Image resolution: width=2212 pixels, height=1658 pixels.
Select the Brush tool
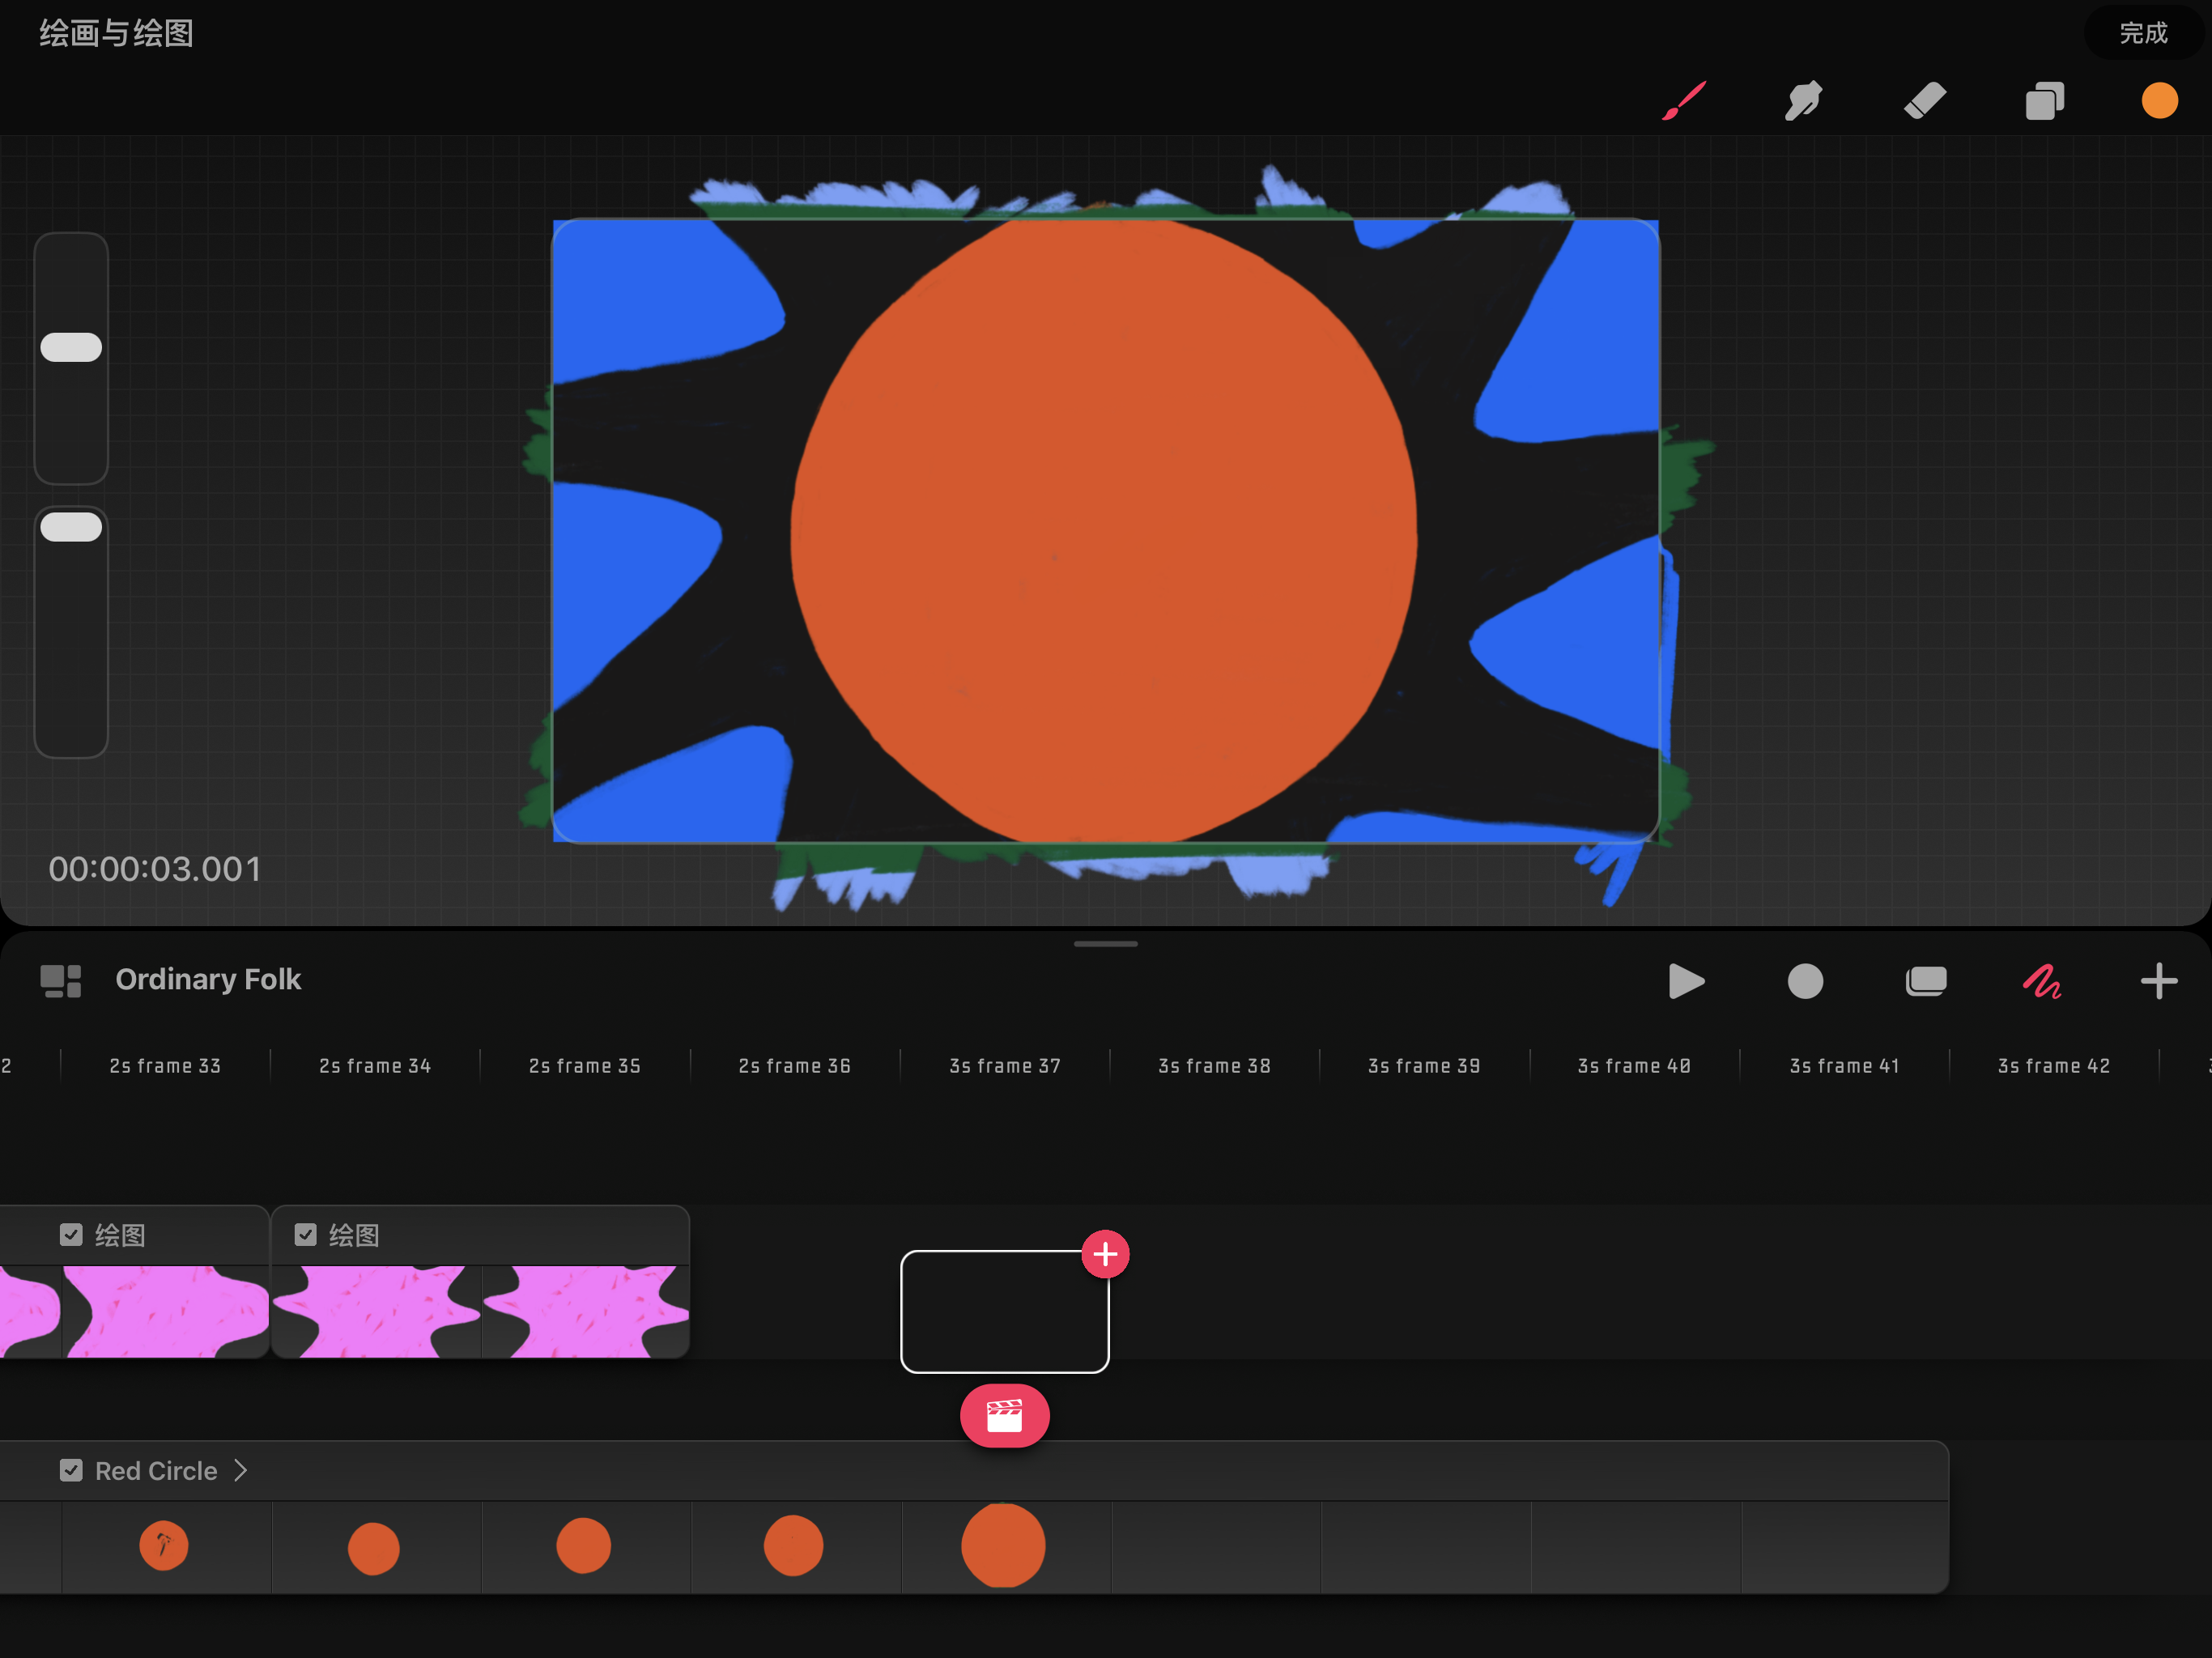[x=1684, y=101]
